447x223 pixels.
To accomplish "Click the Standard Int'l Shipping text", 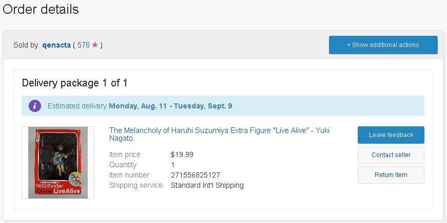I will click(x=207, y=185).
